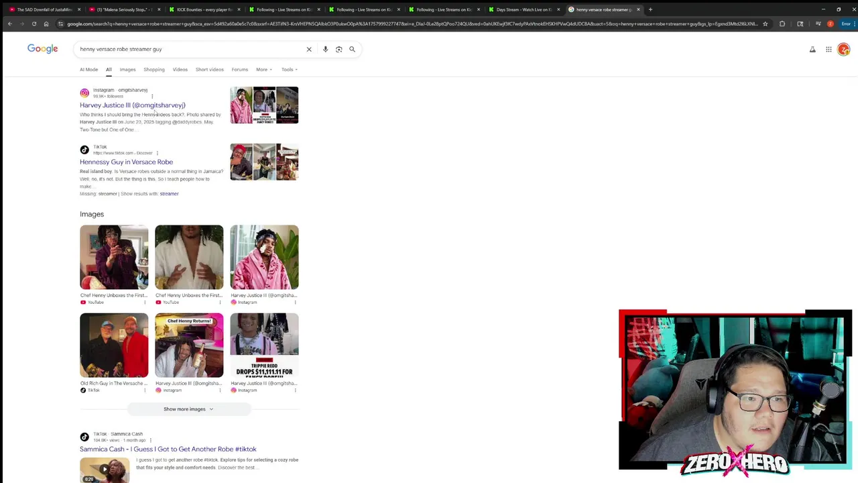Select the Short videos tab

click(x=209, y=69)
